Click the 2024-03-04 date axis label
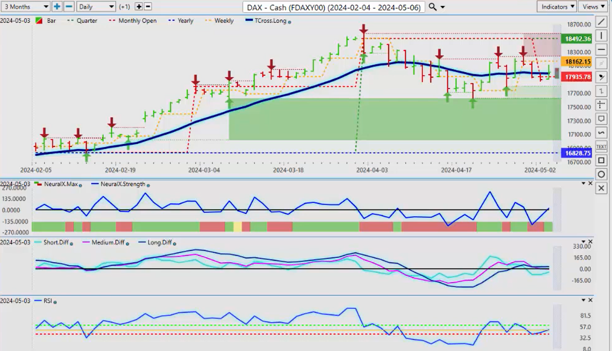 (204, 170)
